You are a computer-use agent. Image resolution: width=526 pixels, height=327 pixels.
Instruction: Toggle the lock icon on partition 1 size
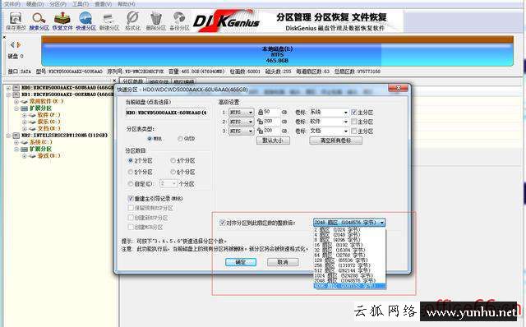pos(260,112)
